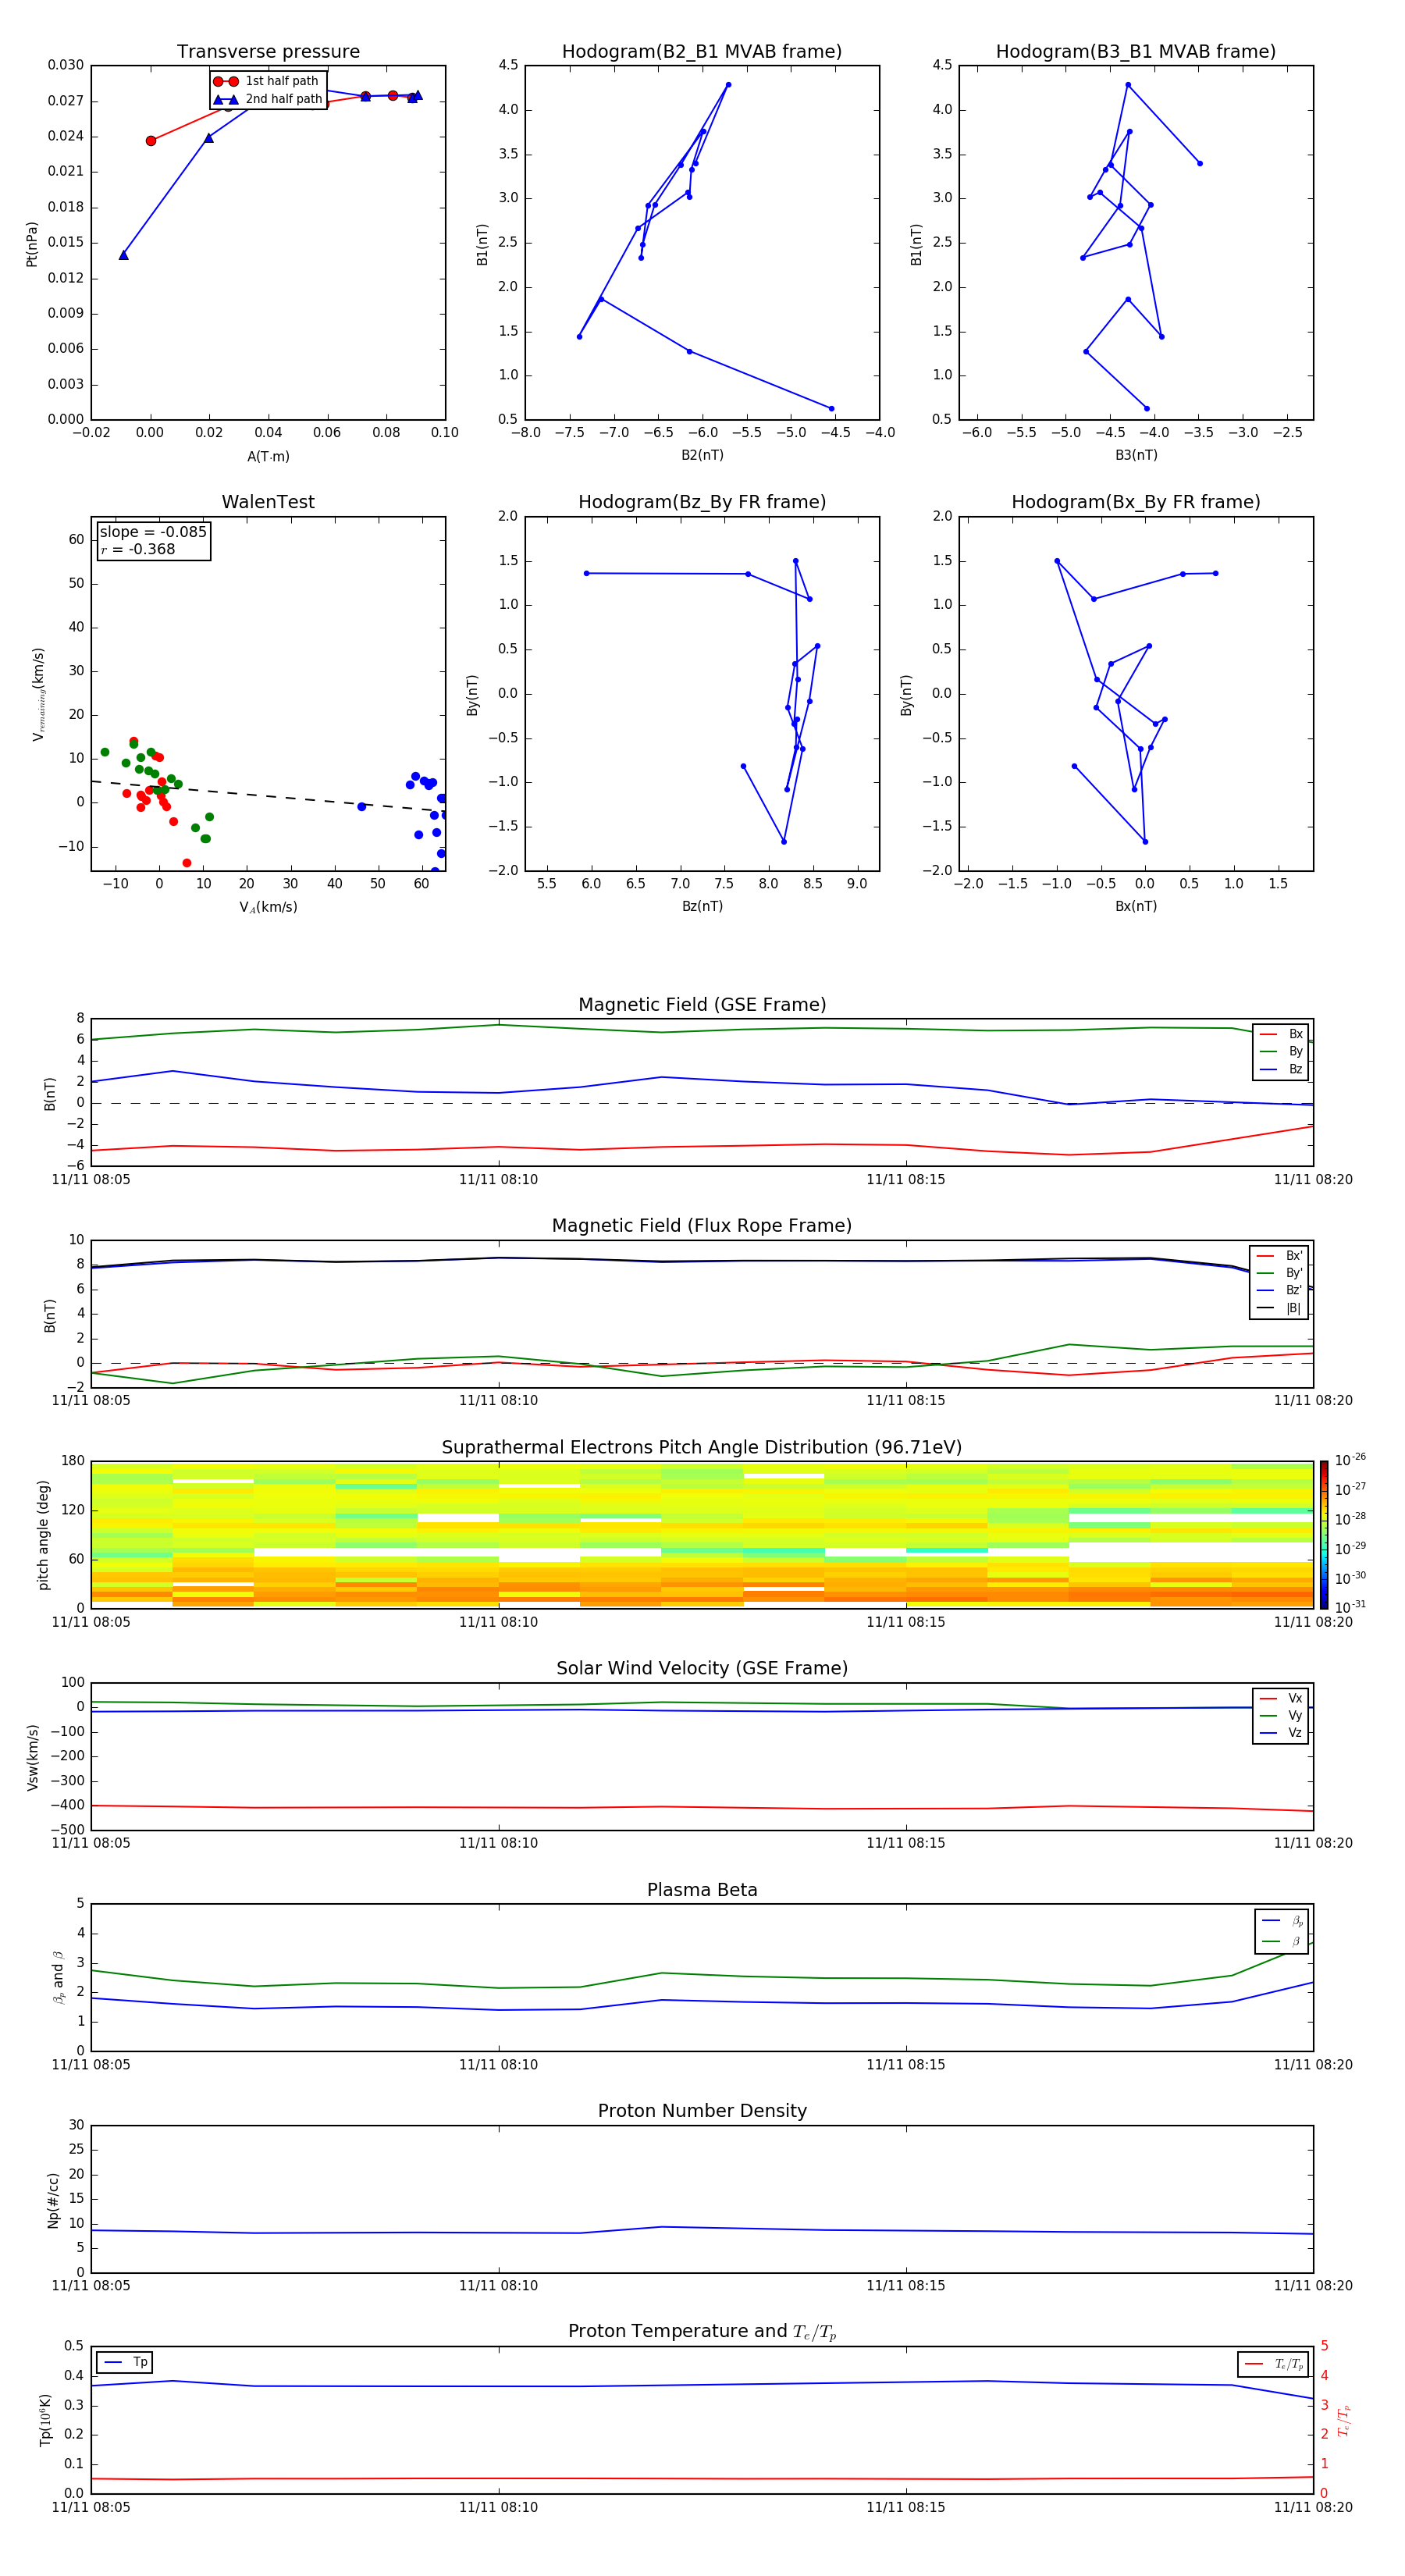Click the "Pt(nPa)" y-axis label
Viewport: 1405px width, 2576px height.
pyautogui.click(x=32, y=244)
